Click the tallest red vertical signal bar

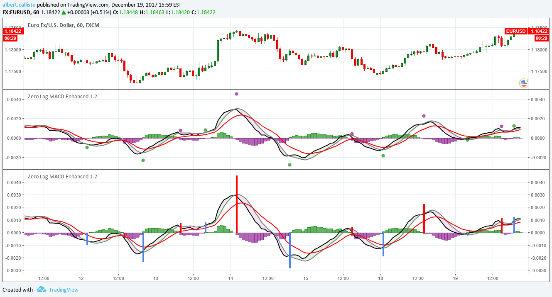237,203
